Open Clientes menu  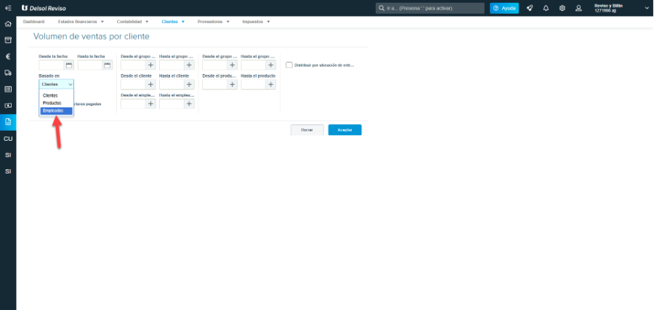pos(173,22)
